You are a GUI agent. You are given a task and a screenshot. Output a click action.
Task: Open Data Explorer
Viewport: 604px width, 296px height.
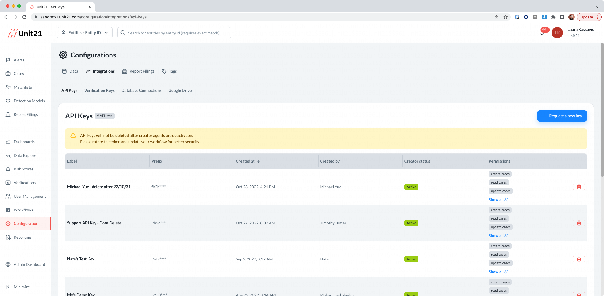26,155
